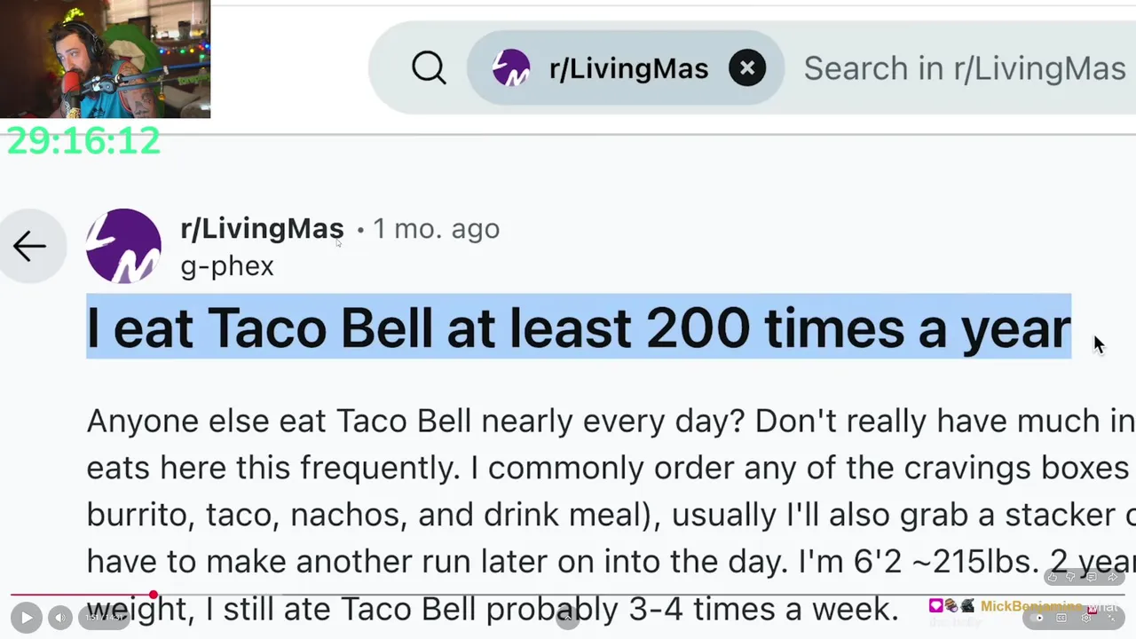Open the video comments icon
Viewport: 1136px width, 639px height.
[x=1092, y=578]
